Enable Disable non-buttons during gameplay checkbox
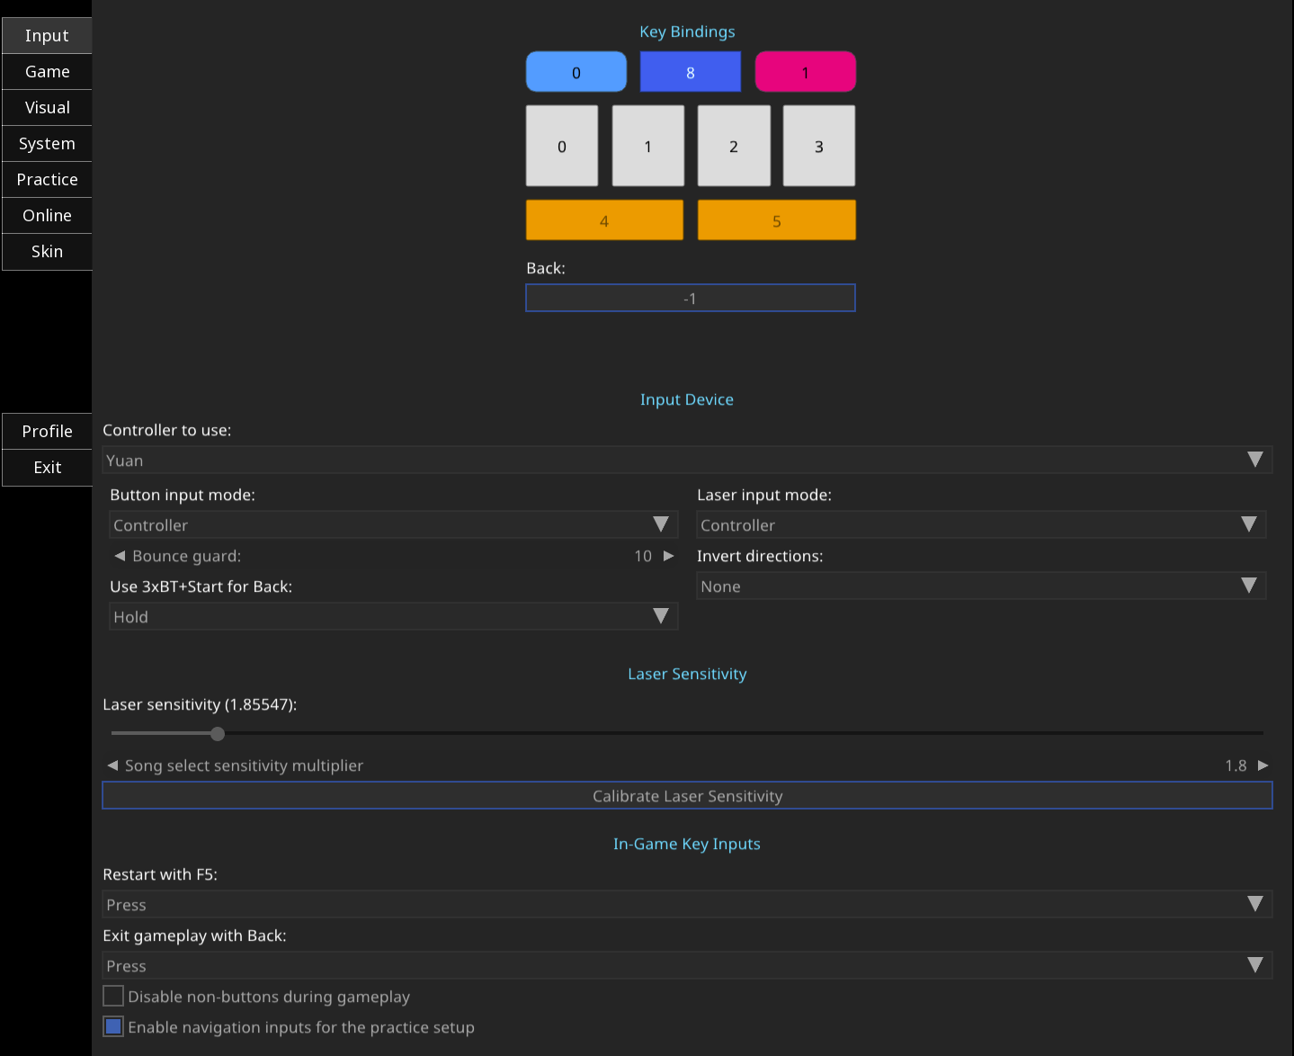The width and height of the screenshot is (1294, 1056). point(113,996)
